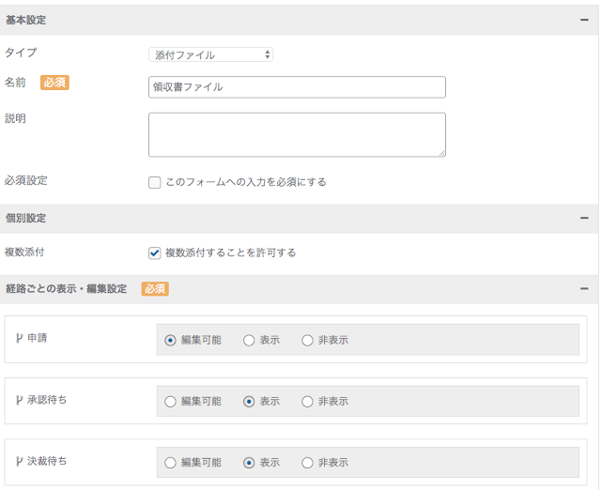Select 非表示 for the 申請 route

point(307,340)
